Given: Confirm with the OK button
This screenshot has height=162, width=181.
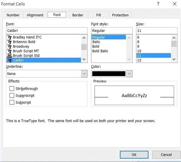Looking at the screenshot, I should pyautogui.click(x=134, y=154).
